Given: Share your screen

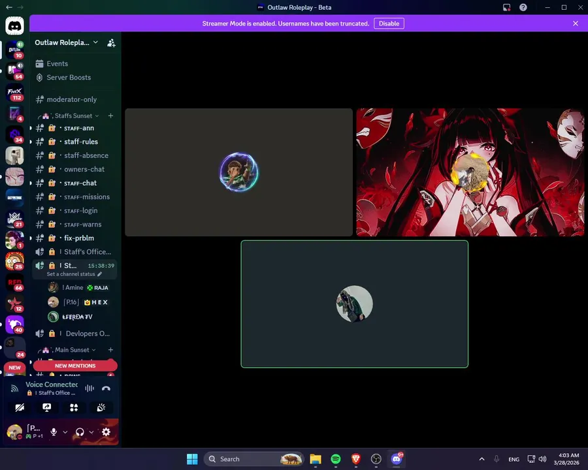Looking at the screenshot, I should (47, 408).
